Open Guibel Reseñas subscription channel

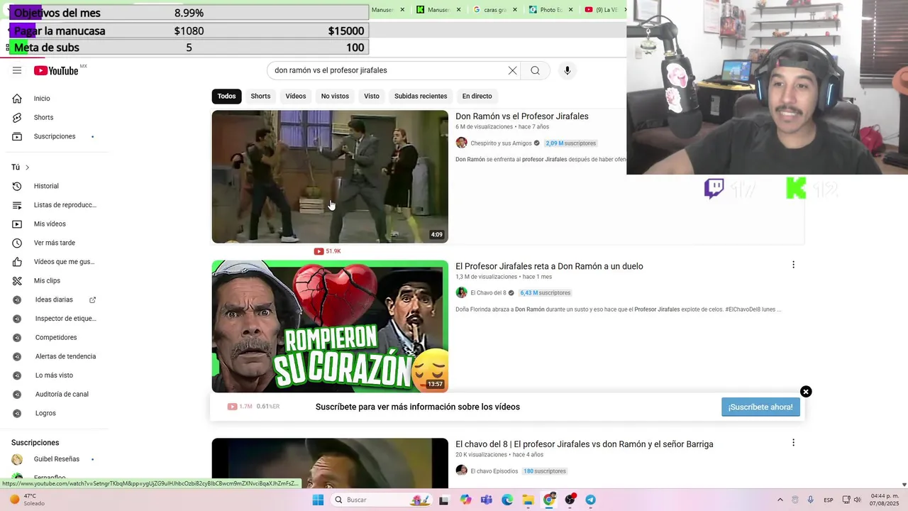pos(57,459)
